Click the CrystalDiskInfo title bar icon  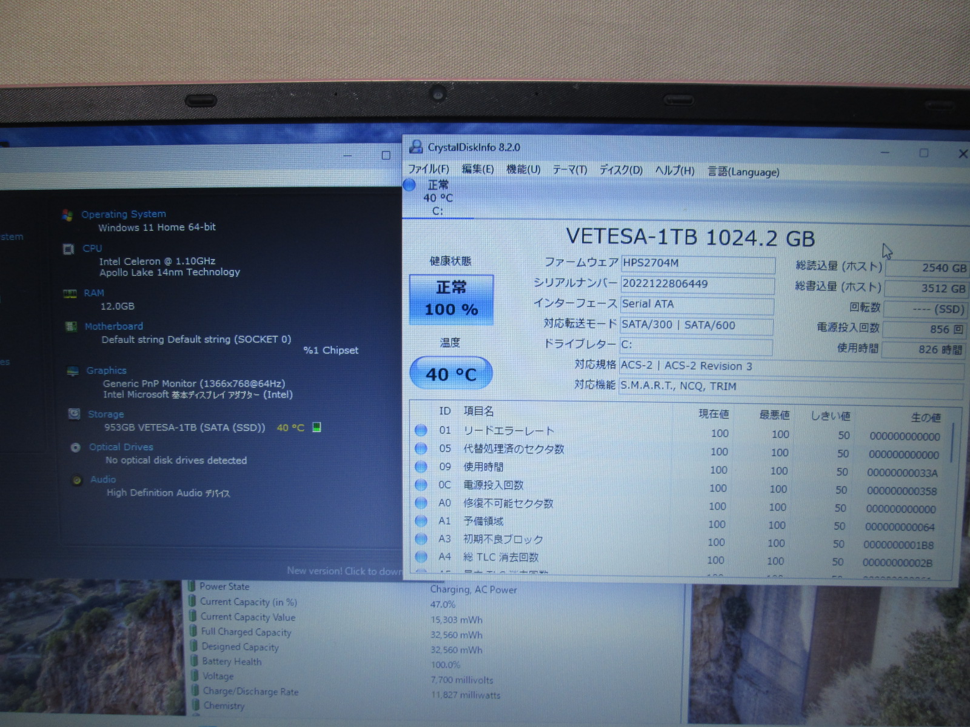416,147
